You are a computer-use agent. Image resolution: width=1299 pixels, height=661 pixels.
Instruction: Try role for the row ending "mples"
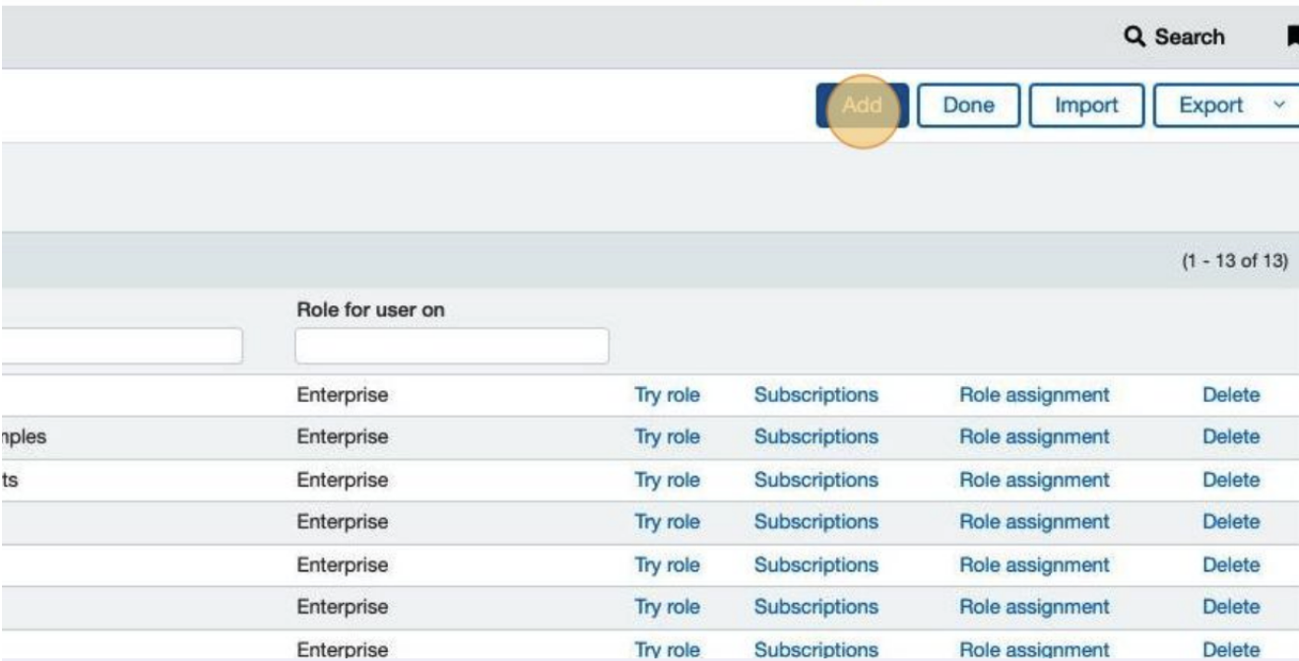pyautogui.click(x=667, y=436)
